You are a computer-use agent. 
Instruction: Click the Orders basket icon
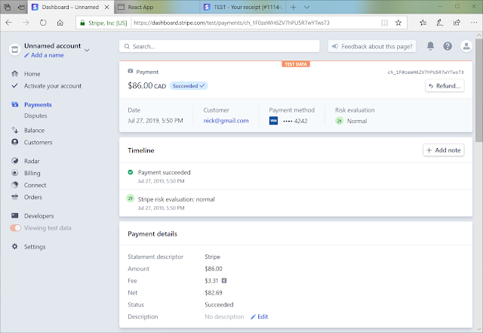(14, 197)
